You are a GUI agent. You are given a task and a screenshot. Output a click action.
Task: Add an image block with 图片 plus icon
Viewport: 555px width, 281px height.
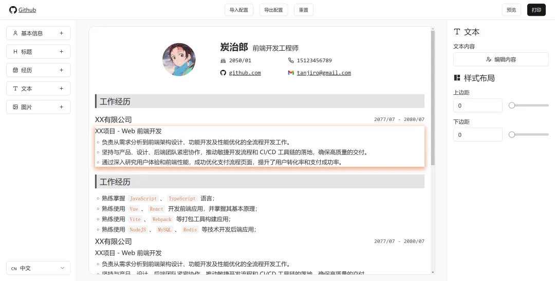pyautogui.click(x=61, y=107)
